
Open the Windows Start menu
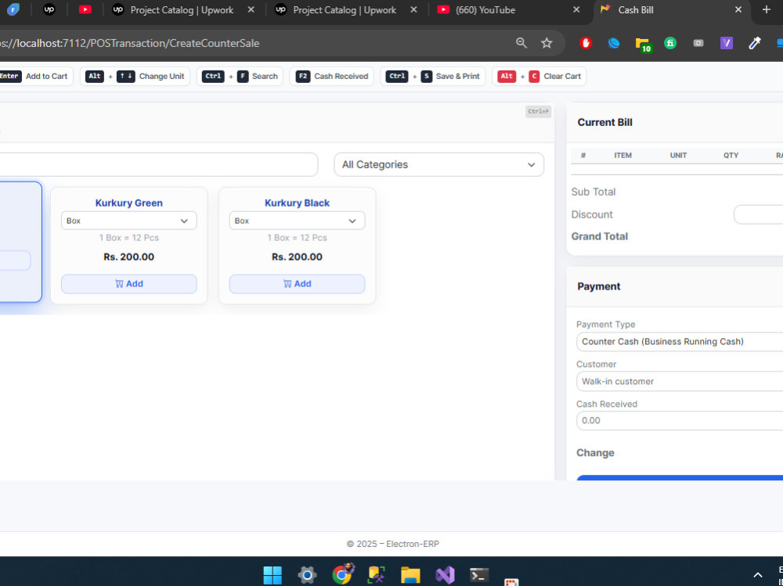pos(272,575)
